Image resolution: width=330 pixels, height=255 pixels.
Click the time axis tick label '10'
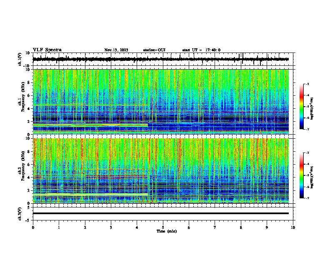(x=293, y=227)
